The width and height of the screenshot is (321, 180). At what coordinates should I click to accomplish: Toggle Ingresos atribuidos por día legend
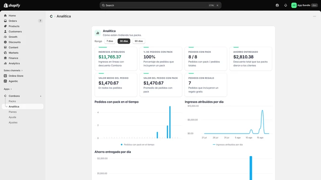228,144
